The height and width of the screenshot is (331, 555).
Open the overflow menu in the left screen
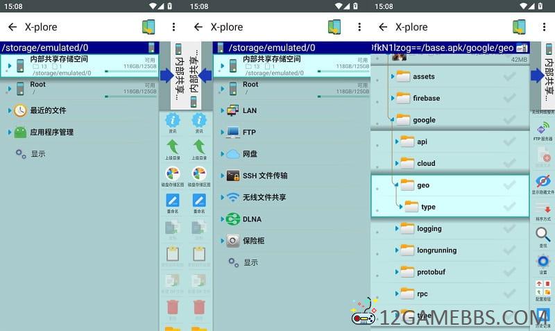tap(173, 27)
